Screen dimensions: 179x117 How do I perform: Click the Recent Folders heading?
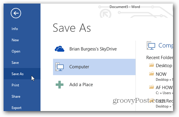tap(160, 58)
